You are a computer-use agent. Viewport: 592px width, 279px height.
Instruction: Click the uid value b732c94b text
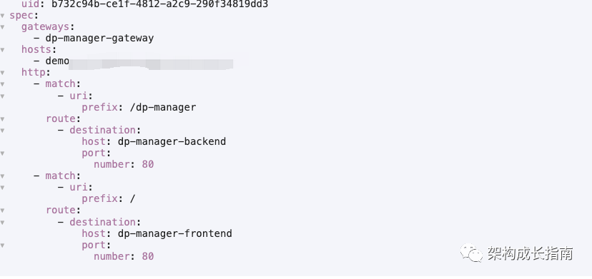click(159, 4)
